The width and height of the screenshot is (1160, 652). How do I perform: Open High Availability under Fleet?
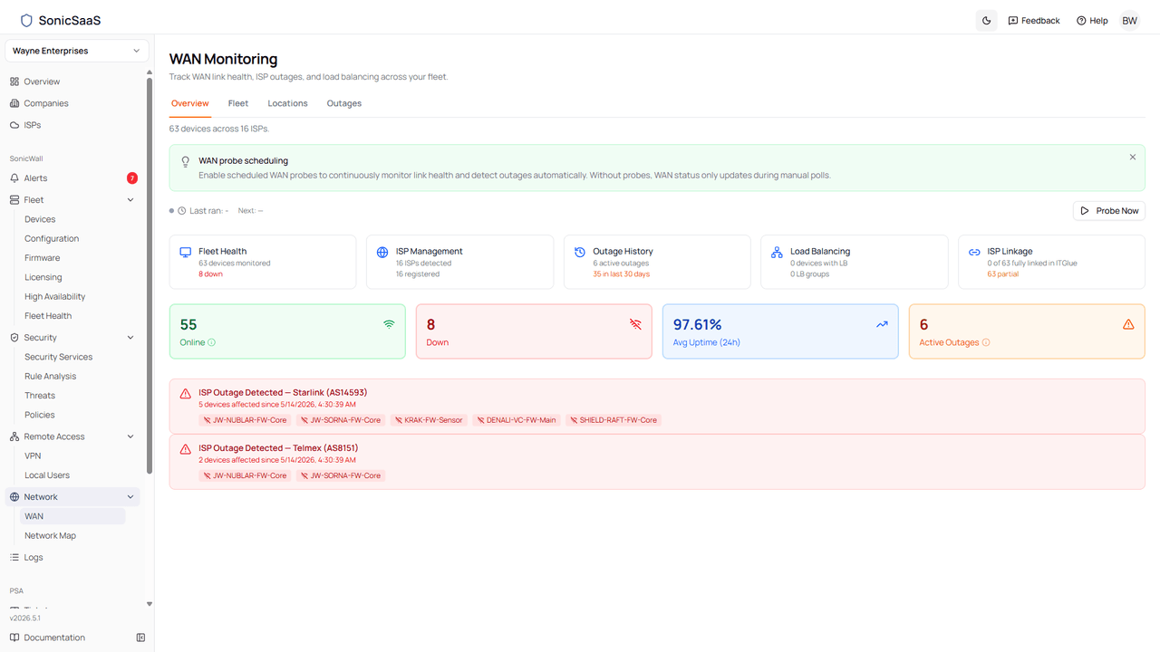pos(54,297)
